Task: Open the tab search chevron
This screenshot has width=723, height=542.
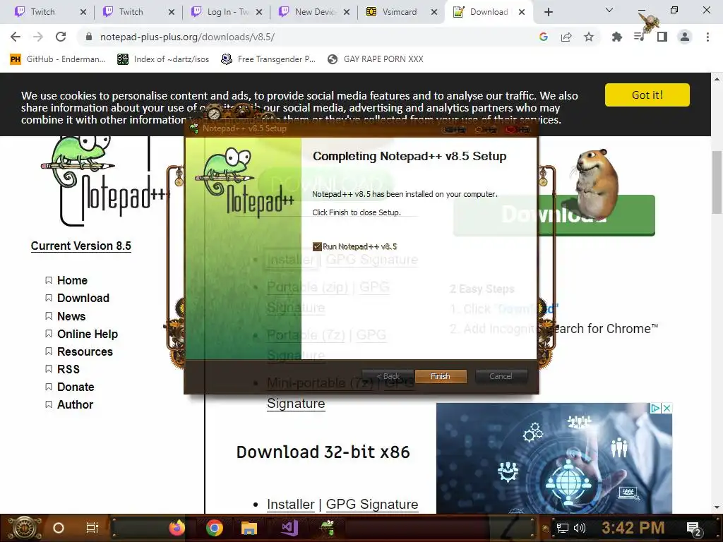Action: point(609,10)
